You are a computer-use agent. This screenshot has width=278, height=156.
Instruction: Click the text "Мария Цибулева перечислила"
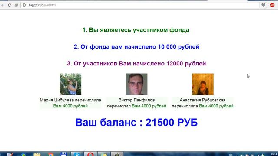pyautogui.click(x=70, y=100)
